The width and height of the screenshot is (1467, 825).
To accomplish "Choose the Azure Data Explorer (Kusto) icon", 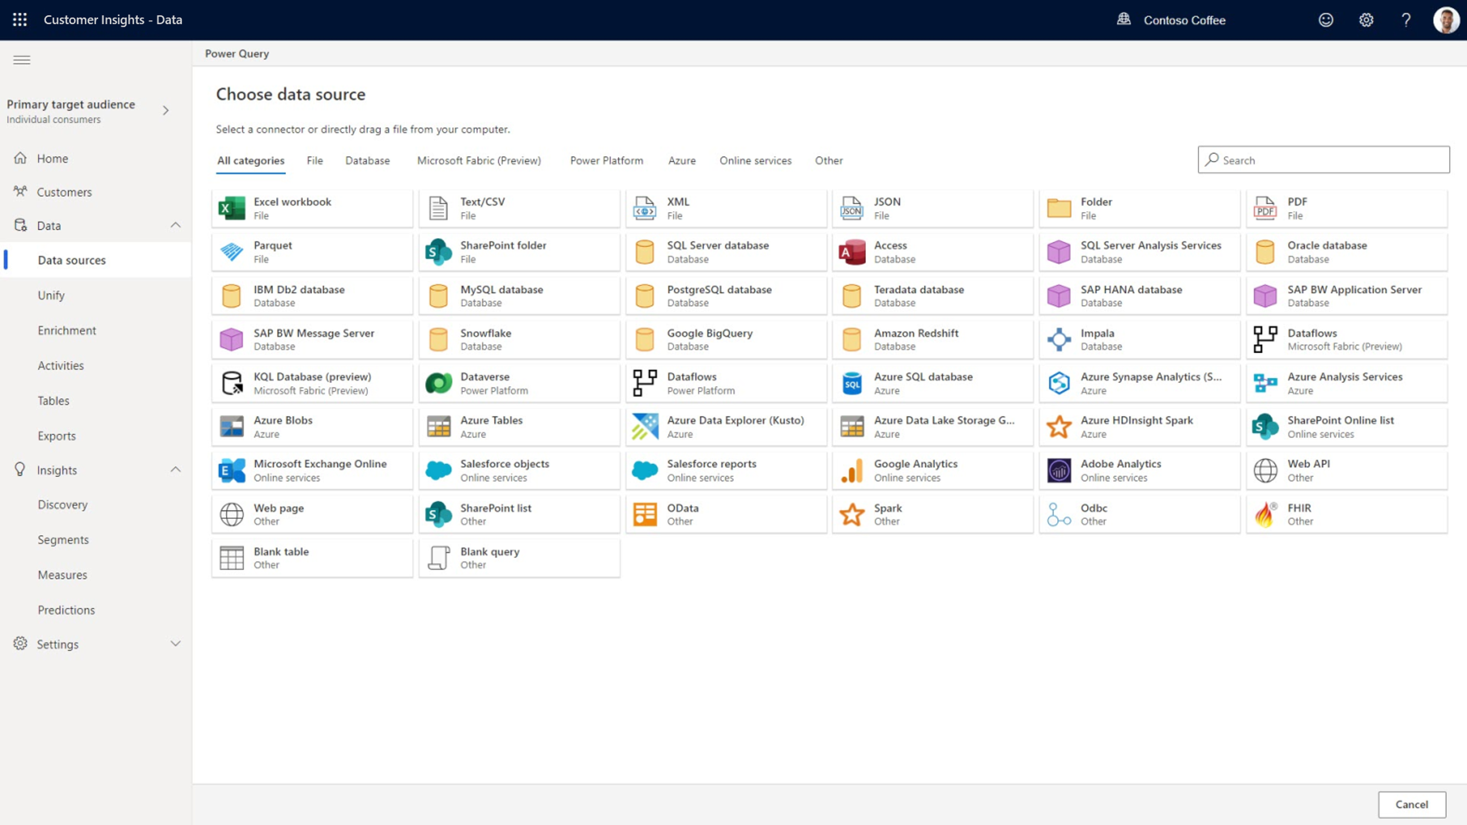I will [x=645, y=427].
